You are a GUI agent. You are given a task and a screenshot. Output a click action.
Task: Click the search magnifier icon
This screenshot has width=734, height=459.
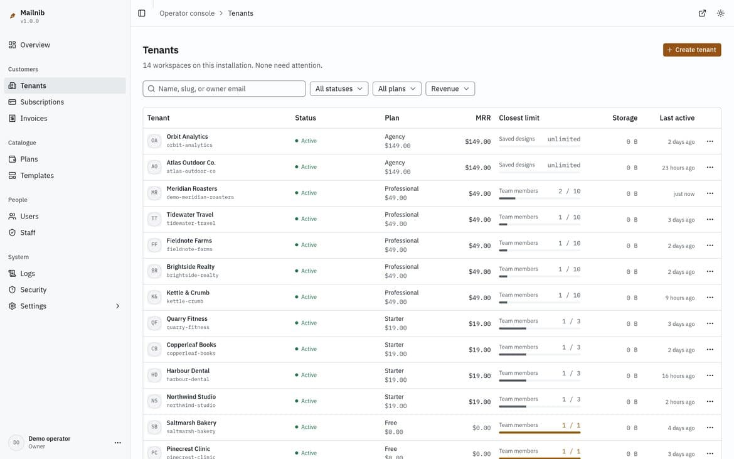151,89
